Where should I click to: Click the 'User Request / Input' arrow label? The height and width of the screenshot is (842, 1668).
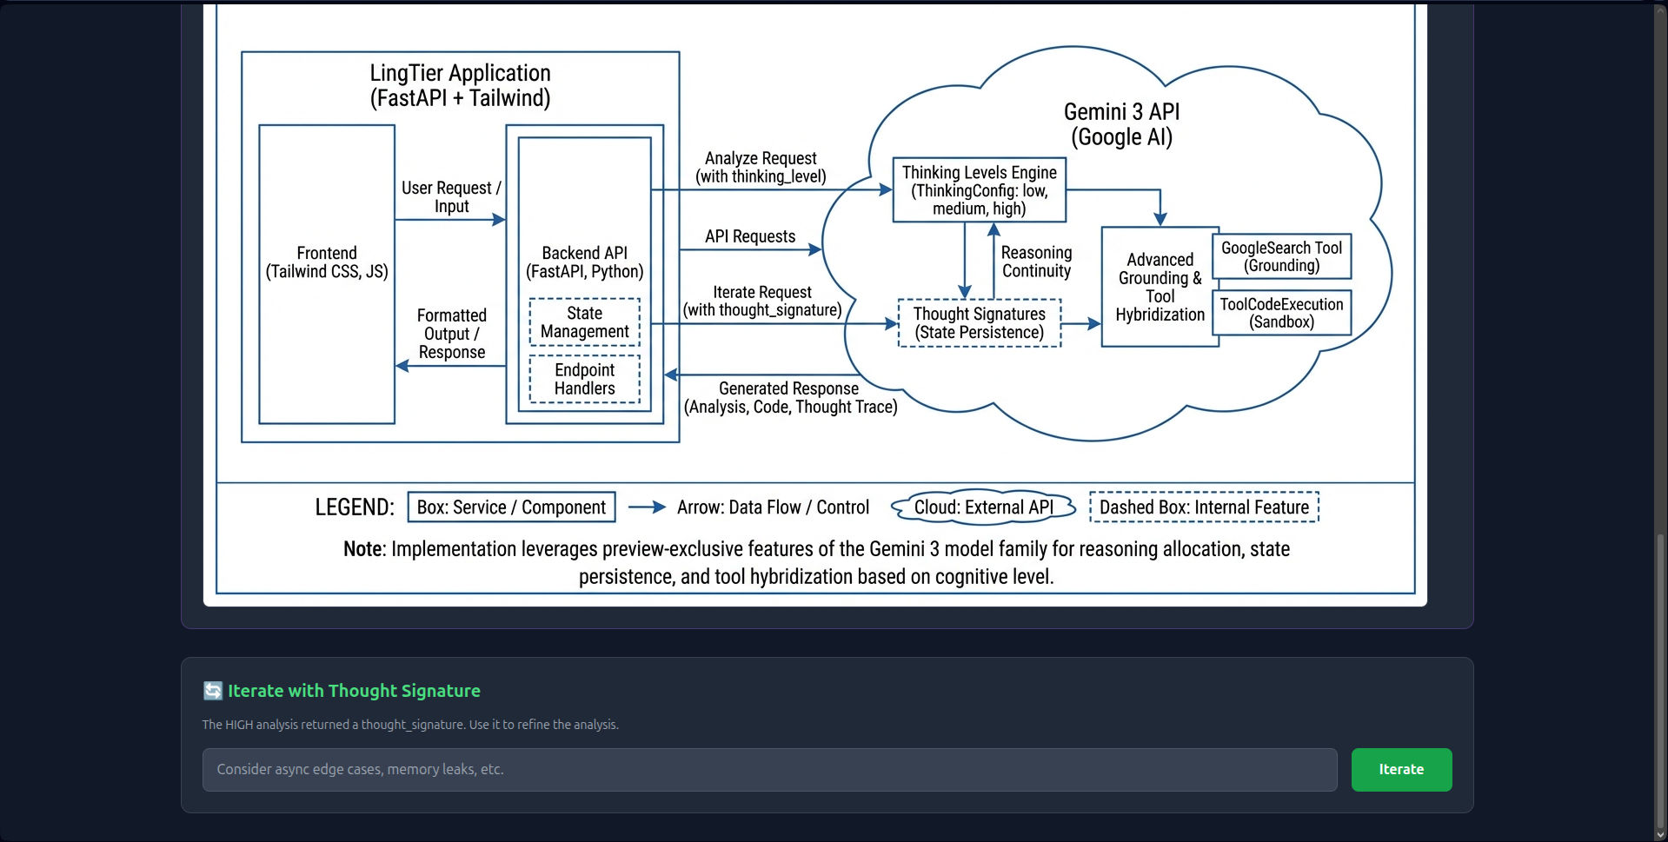coord(451,197)
